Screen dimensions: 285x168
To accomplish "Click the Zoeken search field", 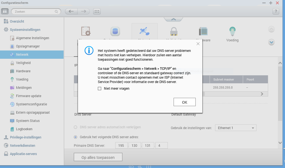I will click(x=35, y=12).
